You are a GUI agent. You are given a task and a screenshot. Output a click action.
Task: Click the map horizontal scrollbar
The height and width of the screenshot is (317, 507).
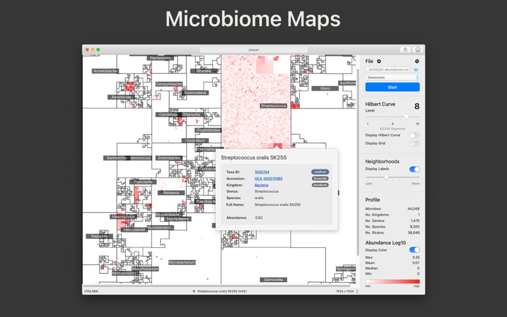tap(217, 286)
